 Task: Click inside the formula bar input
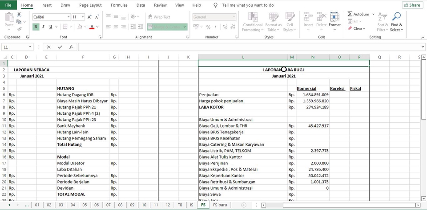click(x=248, y=47)
